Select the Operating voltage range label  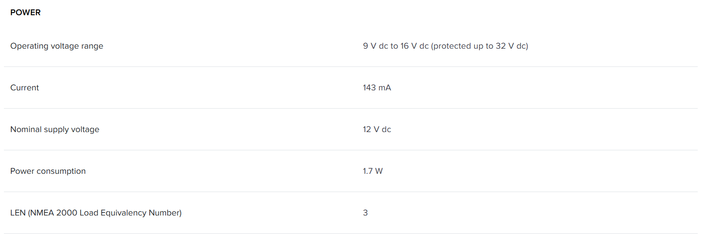pos(57,46)
